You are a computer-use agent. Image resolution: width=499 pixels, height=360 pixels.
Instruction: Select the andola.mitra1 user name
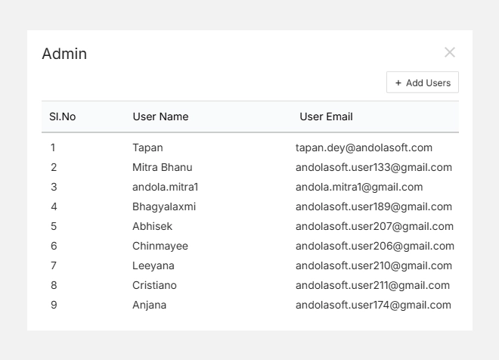165,187
